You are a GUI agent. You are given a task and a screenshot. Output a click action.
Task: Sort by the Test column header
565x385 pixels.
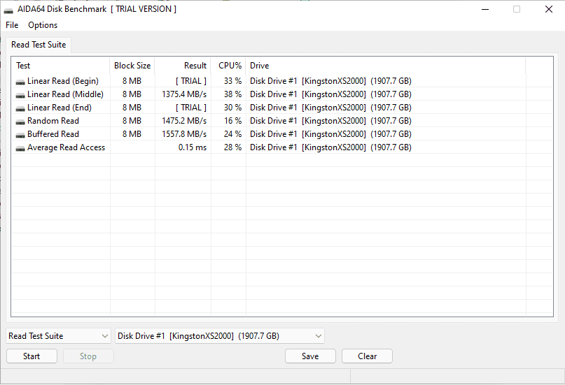(x=60, y=66)
